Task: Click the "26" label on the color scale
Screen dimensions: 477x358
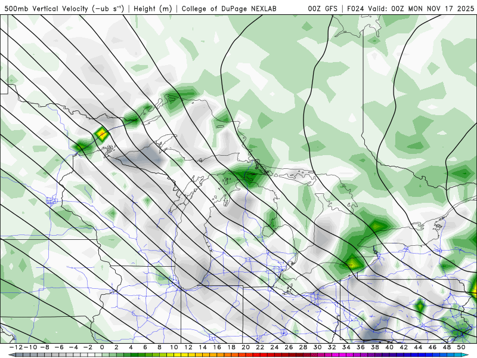Action: pos(289,347)
